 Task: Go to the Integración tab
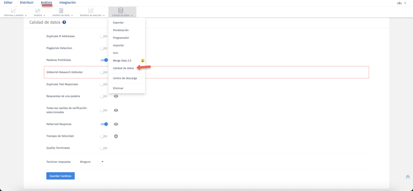tap(67, 2)
